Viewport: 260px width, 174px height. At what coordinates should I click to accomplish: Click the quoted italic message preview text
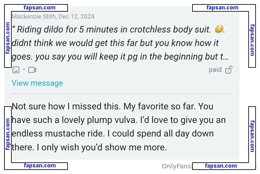tap(120, 43)
